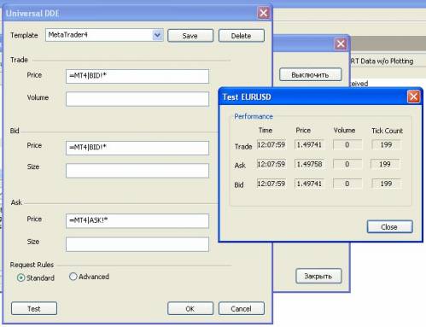Click the Ask Price input field
Screen dimensions: 426x327
[137, 221]
